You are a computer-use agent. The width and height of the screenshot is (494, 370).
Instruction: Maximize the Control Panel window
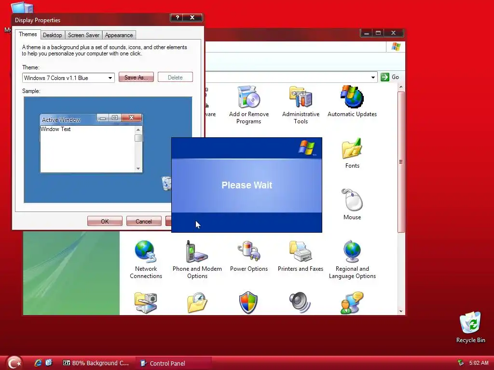tap(378, 33)
